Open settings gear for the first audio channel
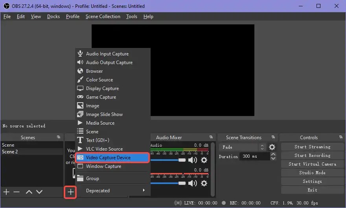The height and width of the screenshot is (208, 346). [x=204, y=160]
